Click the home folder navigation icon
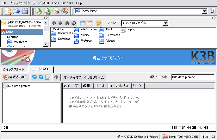This screenshot has width=217, height=140. coord(67,23)
